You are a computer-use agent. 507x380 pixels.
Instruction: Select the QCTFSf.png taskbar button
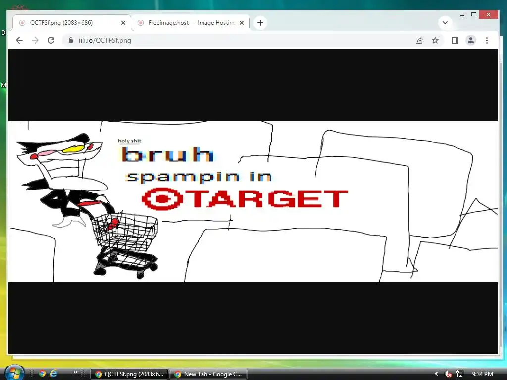point(129,374)
